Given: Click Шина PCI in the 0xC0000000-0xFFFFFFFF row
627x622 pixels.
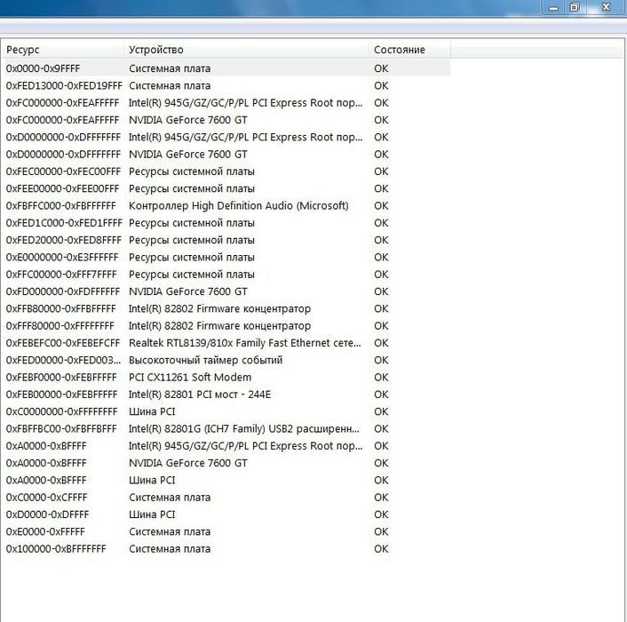Looking at the screenshot, I should pyautogui.click(x=152, y=412).
